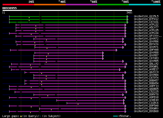The image size is (163, 118).
Task: Select the UniRef100_Q00M85 label
Action: pyautogui.click(x=146, y=61)
